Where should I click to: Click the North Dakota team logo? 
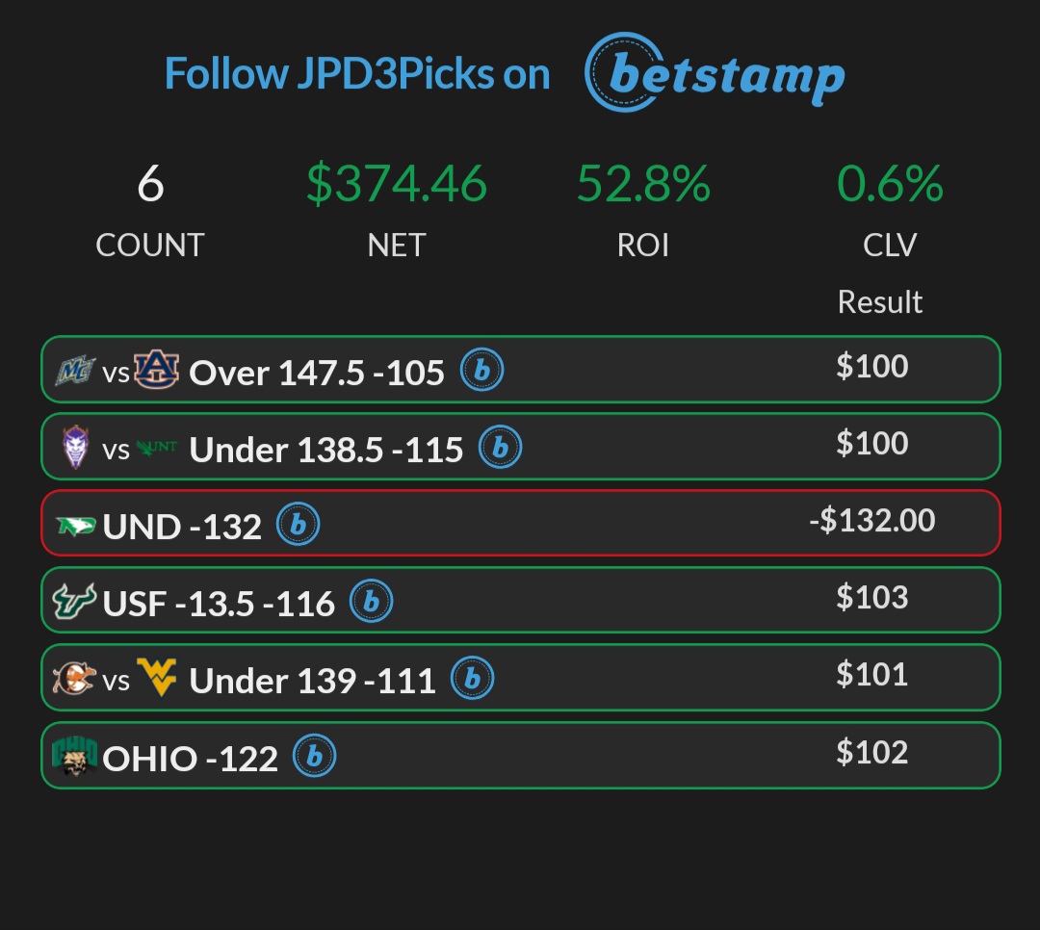pyautogui.click(x=75, y=526)
